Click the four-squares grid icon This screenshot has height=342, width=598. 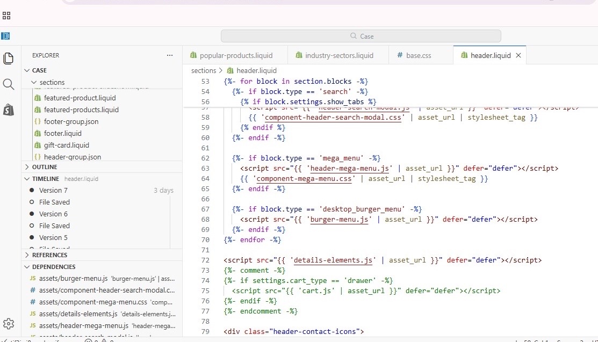(x=6, y=16)
